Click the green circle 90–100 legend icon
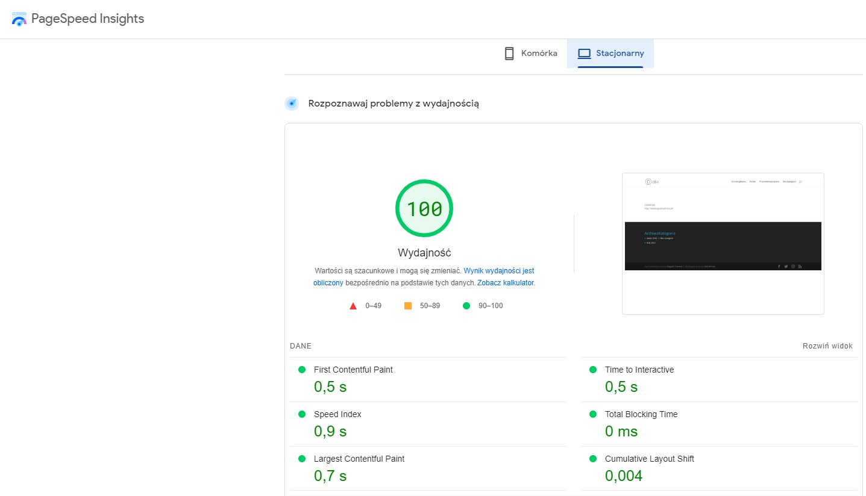Image resolution: width=866 pixels, height=496 pixels. 466,306
